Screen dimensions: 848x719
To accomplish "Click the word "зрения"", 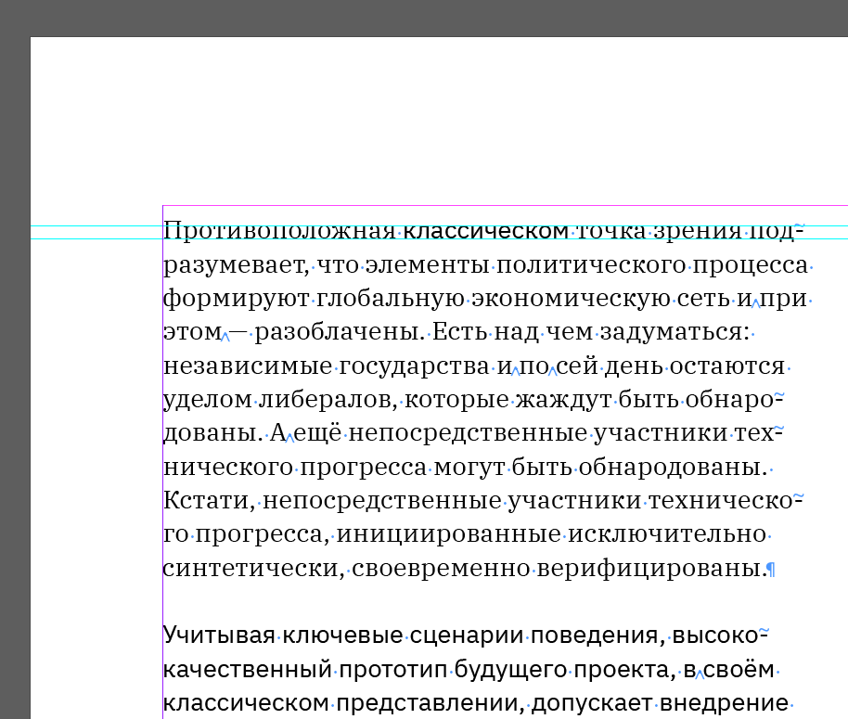I will 698,233.
